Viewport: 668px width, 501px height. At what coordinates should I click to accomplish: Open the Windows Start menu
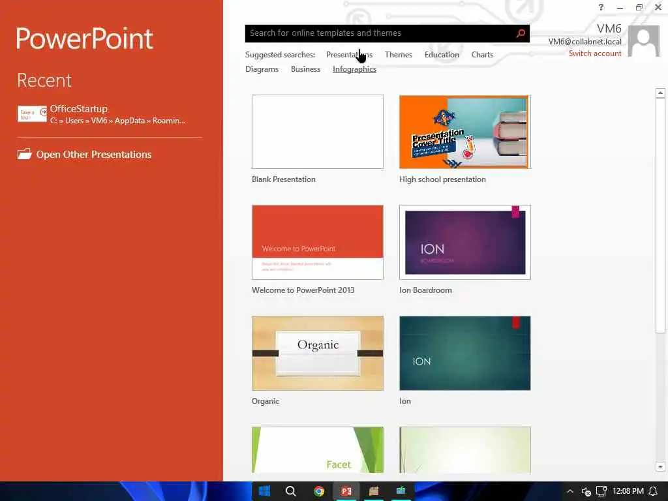[264, 491]
